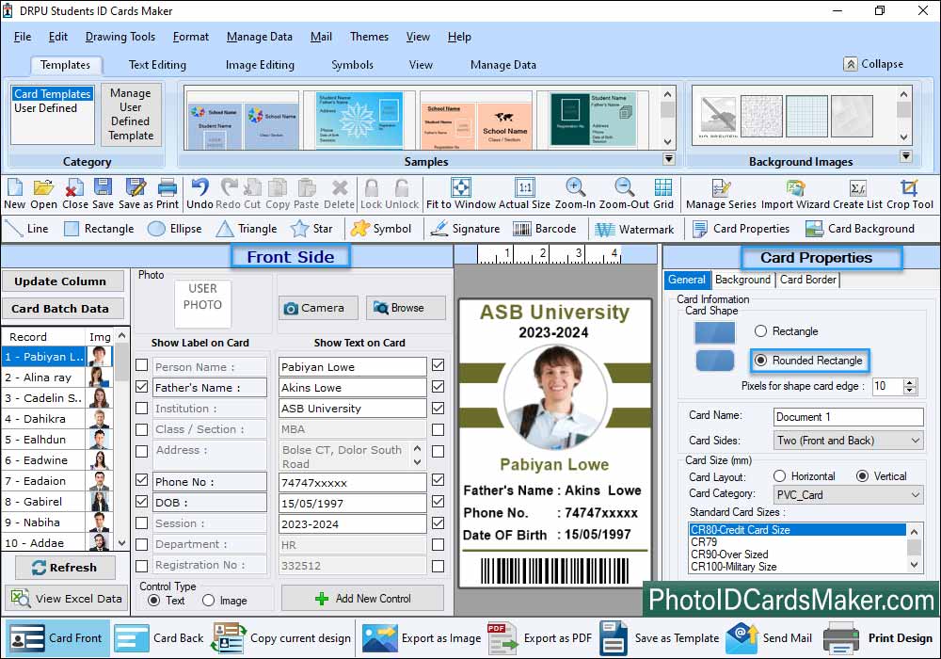Select the Rectangle drawing tool
Viewport: 941px width, 659px height.
[99, 229]
